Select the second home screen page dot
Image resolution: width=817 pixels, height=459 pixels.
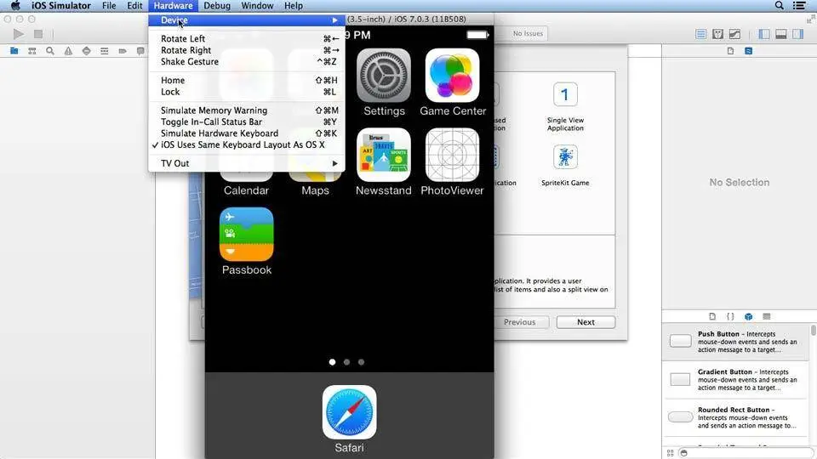[346, 362]
